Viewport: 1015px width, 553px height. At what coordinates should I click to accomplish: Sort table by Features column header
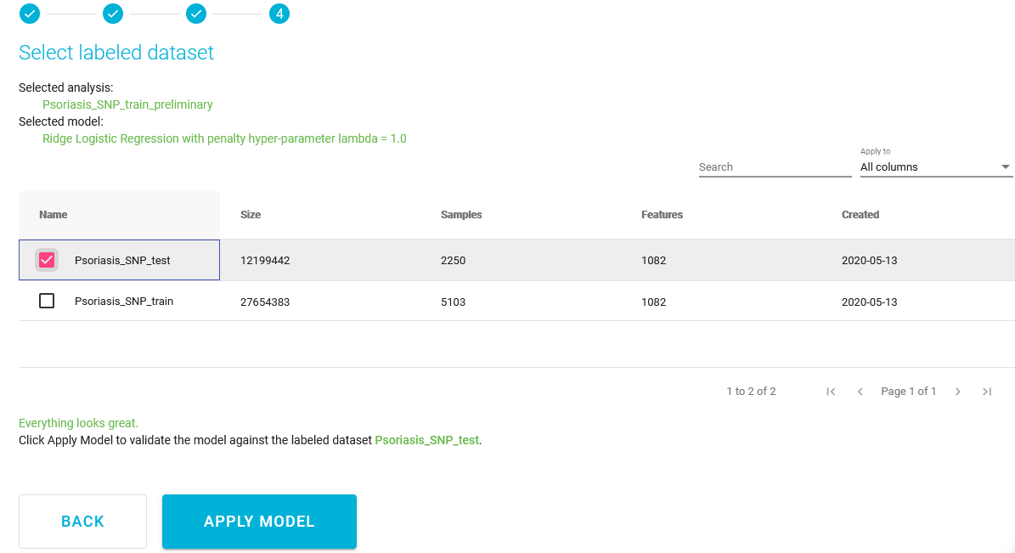[662, 214]
